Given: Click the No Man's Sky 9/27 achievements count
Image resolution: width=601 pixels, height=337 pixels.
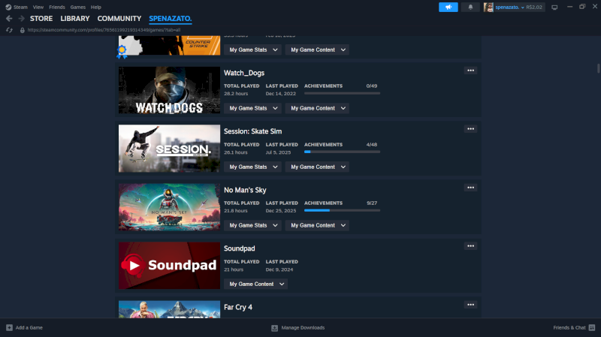Looking at the screenshot, I should tap(371, 203).
